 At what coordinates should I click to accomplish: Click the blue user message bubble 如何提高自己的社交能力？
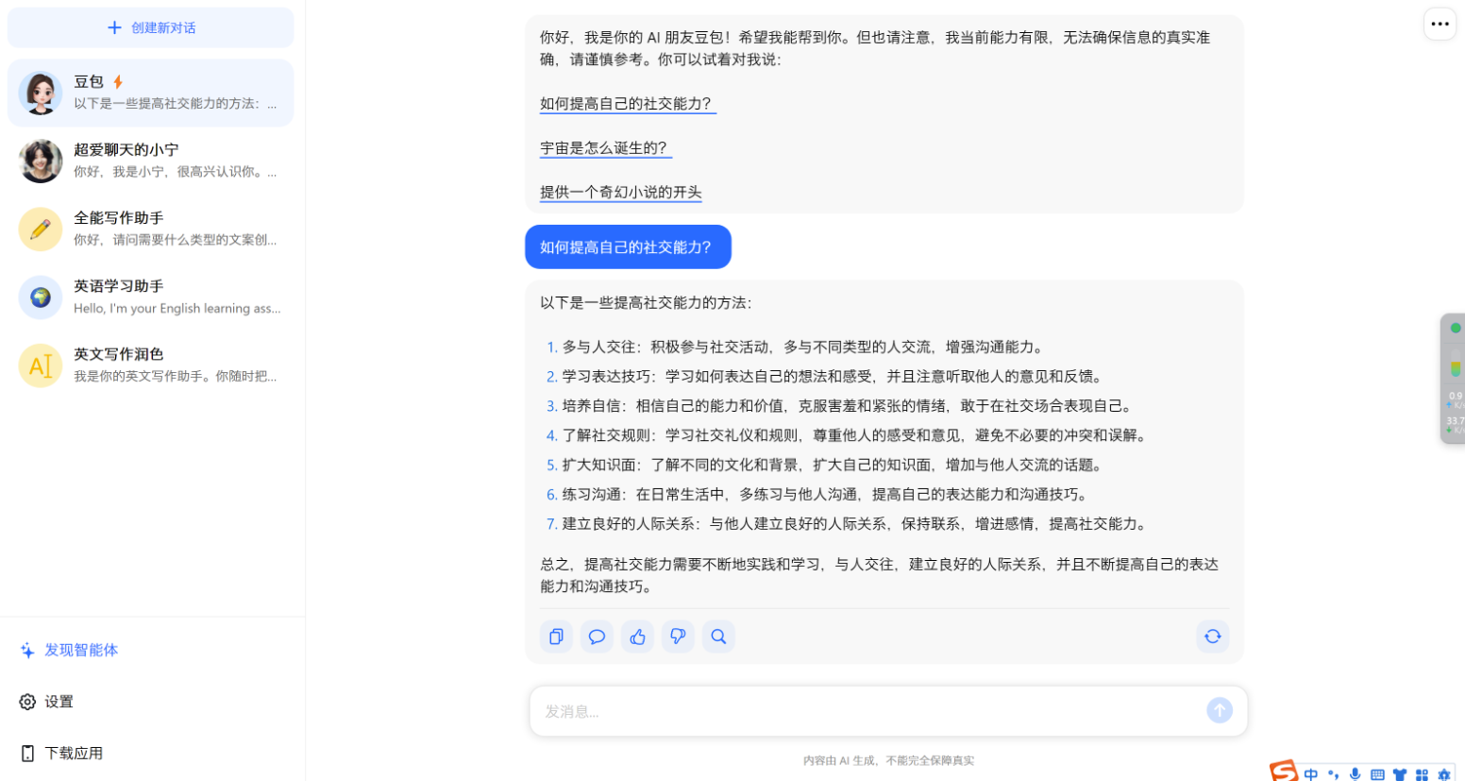628,246
